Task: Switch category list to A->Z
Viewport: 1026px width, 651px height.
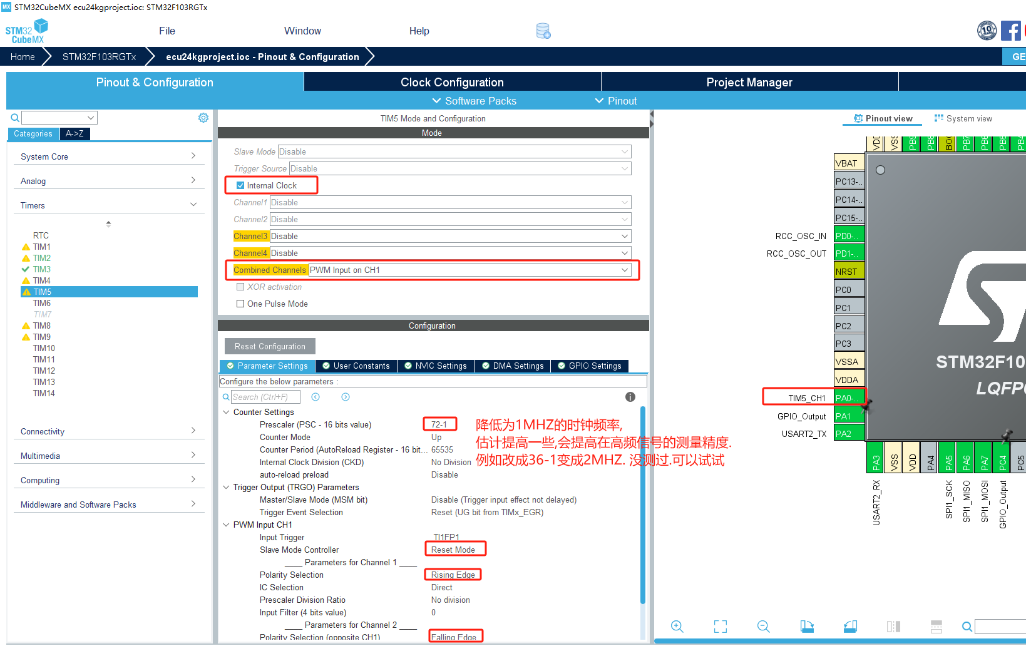Action: click(x=74, y=133)
